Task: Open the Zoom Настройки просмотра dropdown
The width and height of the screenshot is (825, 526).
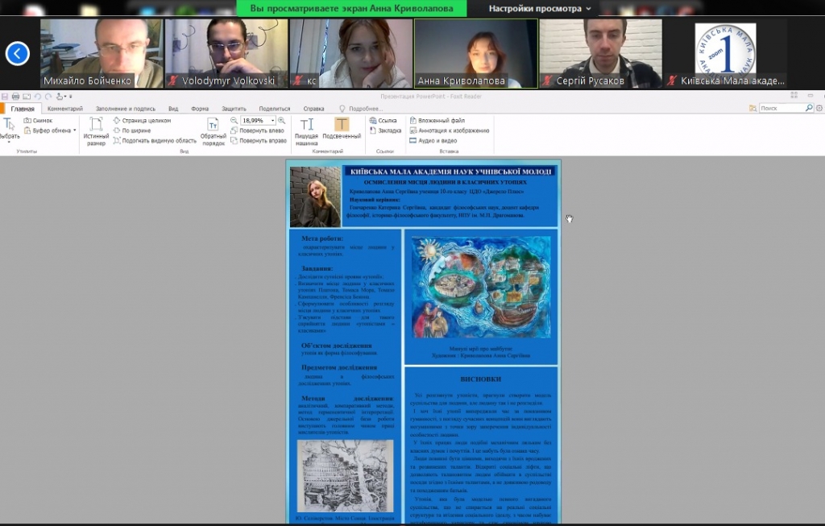Action: coord(540,8)
